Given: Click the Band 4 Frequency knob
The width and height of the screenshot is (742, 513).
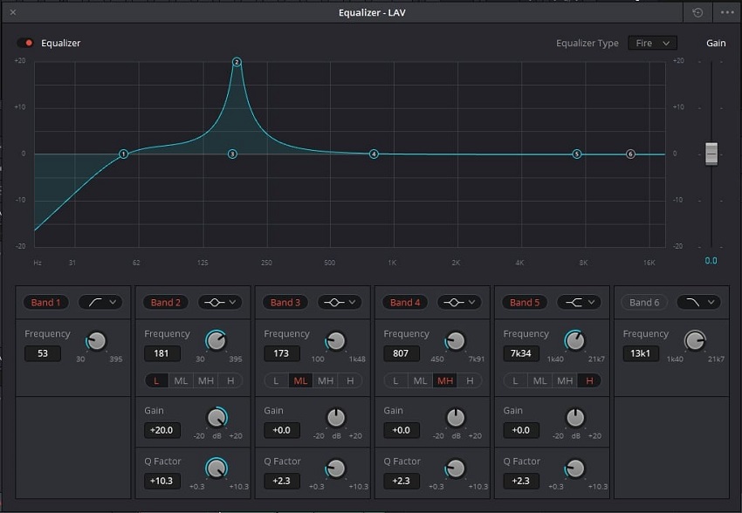Looking at the screenshot, I should [x=455, y=342].
